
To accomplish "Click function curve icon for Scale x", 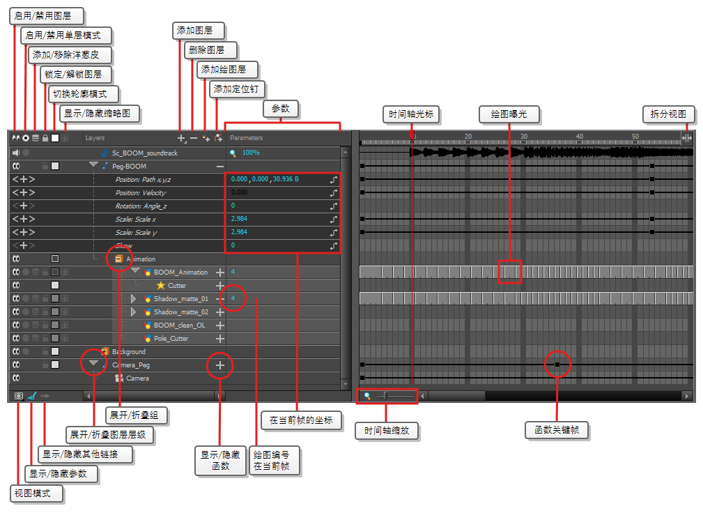I will (x=334, y=220).
